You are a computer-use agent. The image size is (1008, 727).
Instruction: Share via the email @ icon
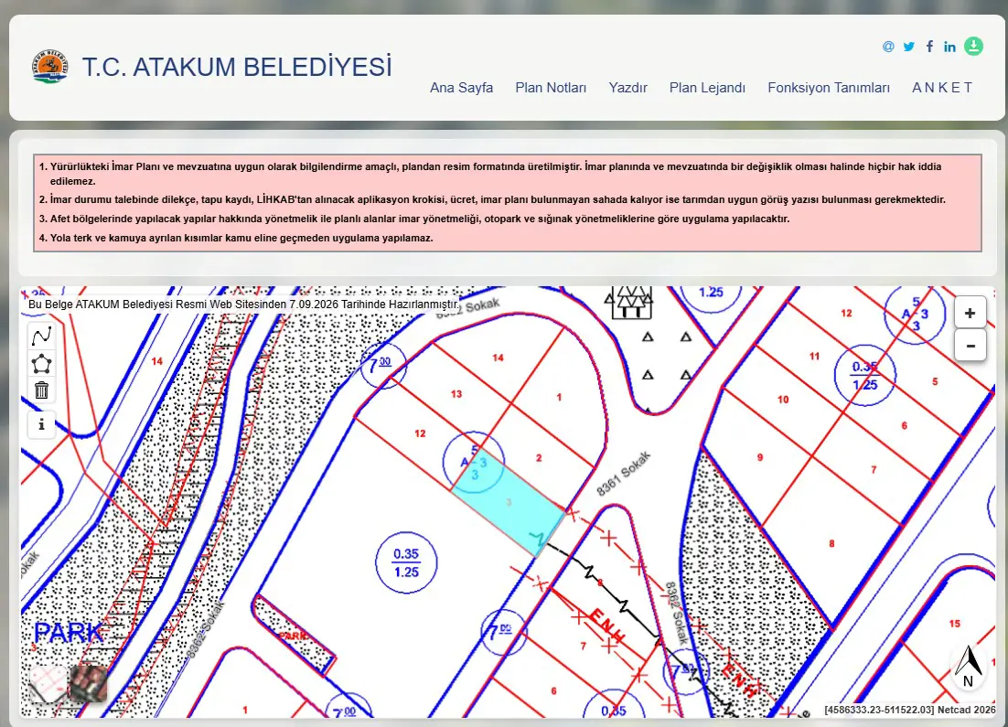888,47
